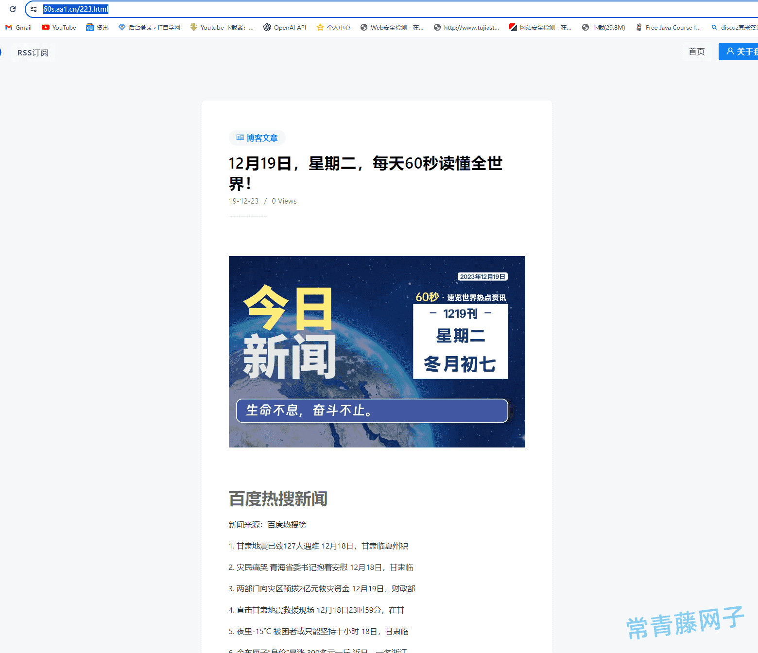Open the YouTube bookmark
Screen dimensions: 758x653
click(59, 28)
